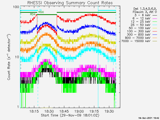
Task: Click the dashed cyan vertical line at the plot's right end
Action: (116, 57)
